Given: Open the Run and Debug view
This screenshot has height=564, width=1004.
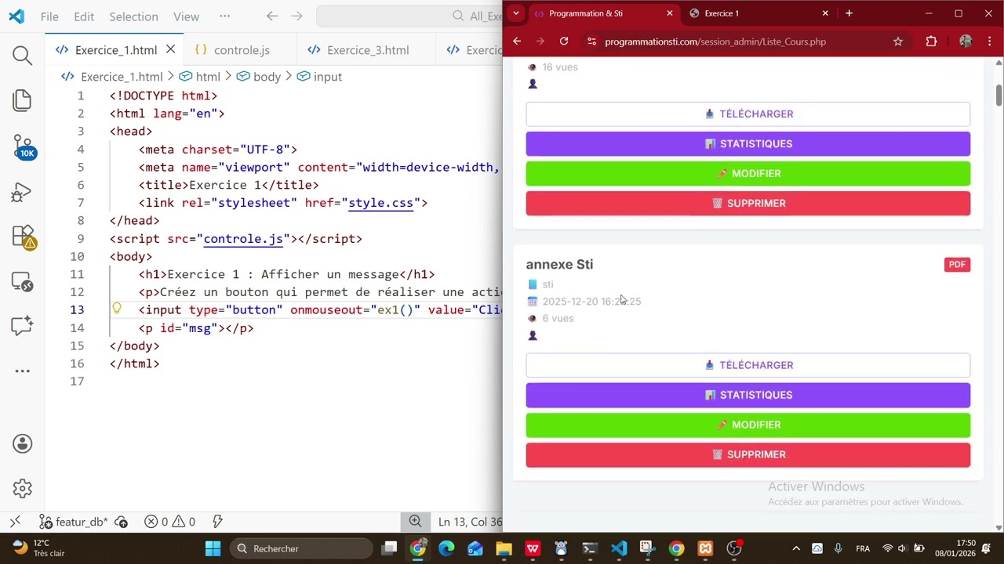Looking at the screenshot, I should point(22,192).
